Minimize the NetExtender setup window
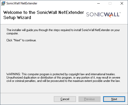 tap(99, 3)
